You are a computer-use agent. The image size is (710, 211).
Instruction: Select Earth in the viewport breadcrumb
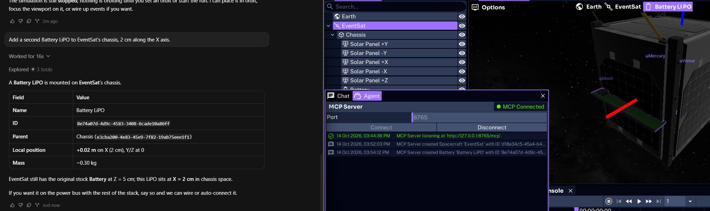coord(589,7)
